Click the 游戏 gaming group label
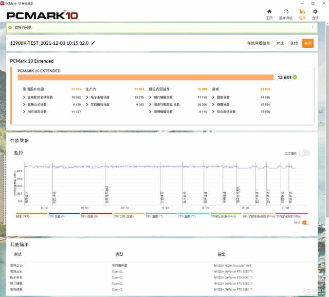The width and height of the screenshot is (329, 297). (215, 89)
